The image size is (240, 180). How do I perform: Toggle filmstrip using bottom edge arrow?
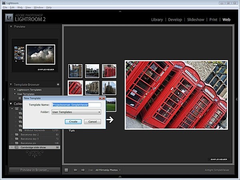[x=120, y=176]
